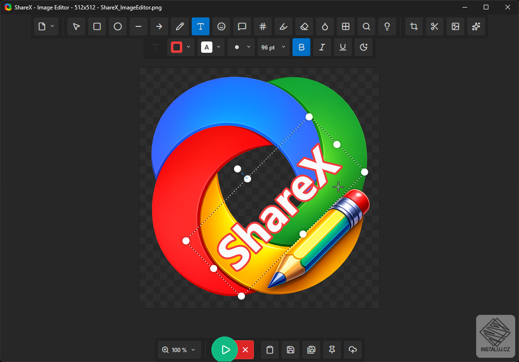Select the Emoji sticker tool

pyautogui.click(x=221, y=26)
